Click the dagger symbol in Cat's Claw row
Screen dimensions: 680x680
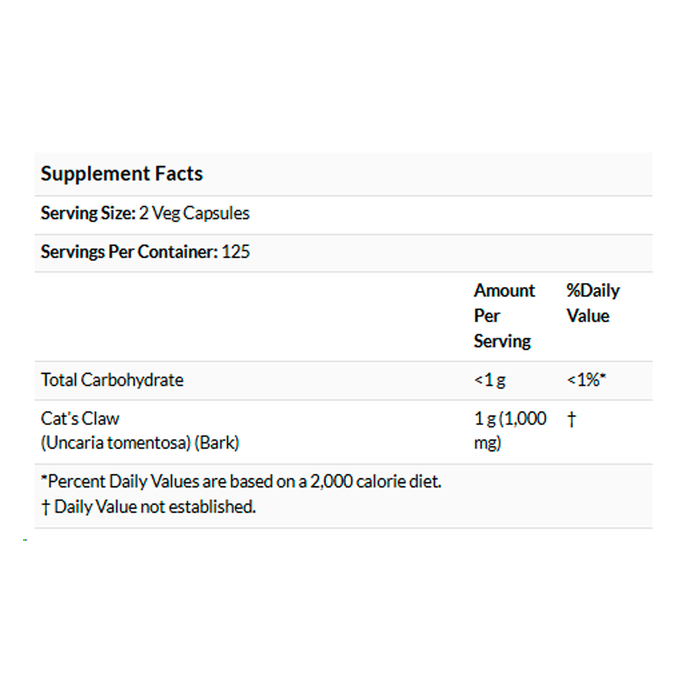[572, 420]
